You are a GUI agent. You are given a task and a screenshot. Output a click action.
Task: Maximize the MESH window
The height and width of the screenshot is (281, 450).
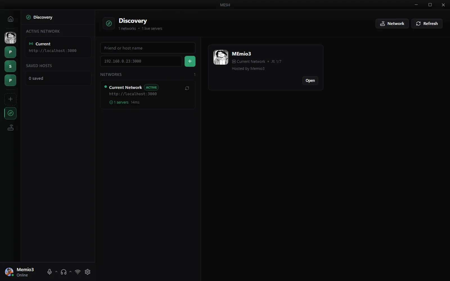[430, 5]
